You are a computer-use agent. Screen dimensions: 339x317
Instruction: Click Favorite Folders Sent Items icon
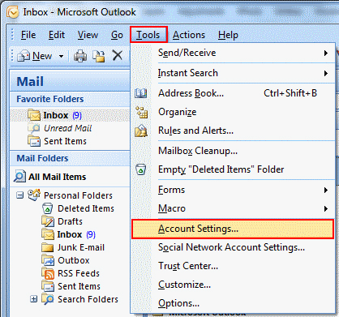coord(34,141)
